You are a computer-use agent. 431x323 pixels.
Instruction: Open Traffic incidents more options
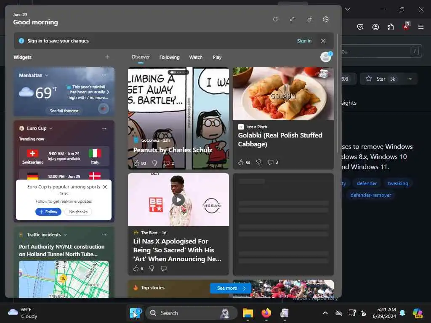pyautogui.click(x=104, y=235)
